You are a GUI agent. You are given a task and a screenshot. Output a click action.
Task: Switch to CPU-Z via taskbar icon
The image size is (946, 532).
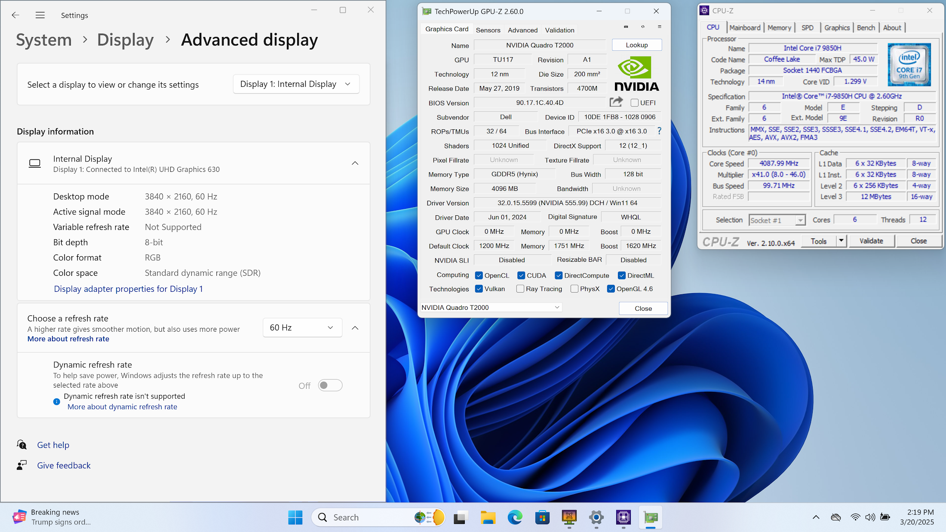(x=623, y=517)
